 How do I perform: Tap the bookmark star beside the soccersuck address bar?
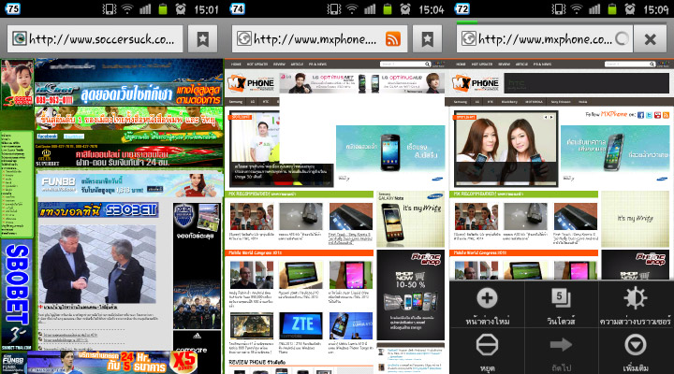[x=202, y=39]
